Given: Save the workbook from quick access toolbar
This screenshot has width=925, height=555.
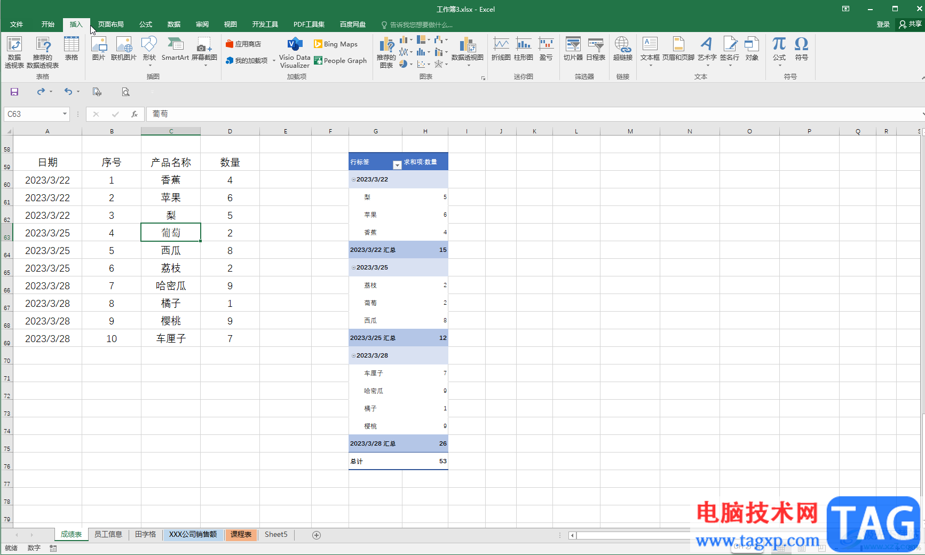Looking at the screenshot, I should point(14,92).
